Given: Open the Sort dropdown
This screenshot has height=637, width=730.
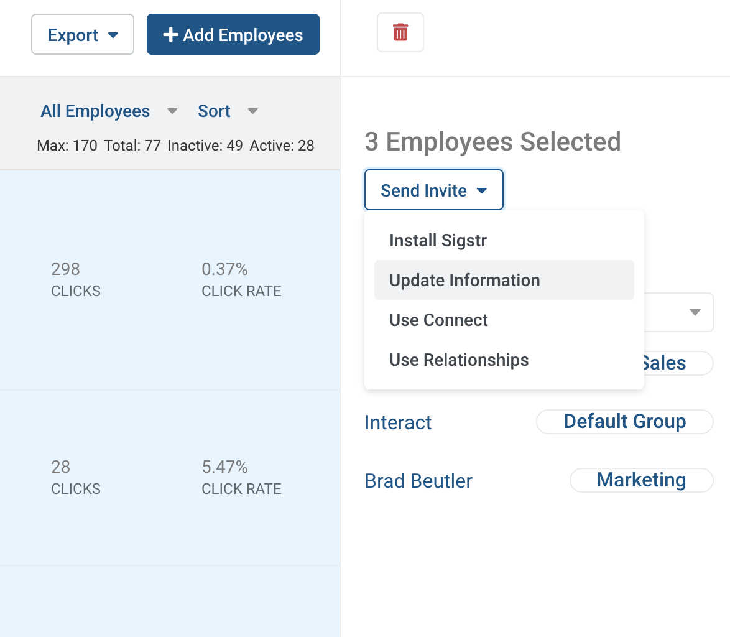Looking at the screenshot, I should (228, 111).
